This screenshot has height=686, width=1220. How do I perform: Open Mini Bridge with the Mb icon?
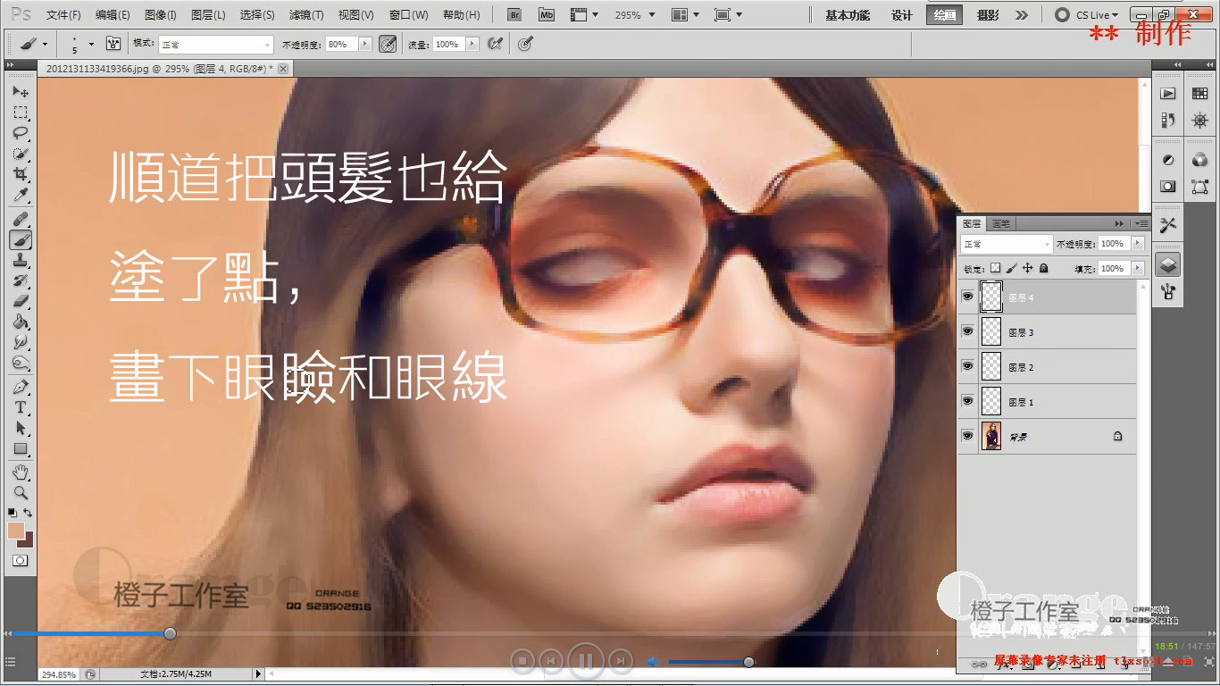click(546, 15)
